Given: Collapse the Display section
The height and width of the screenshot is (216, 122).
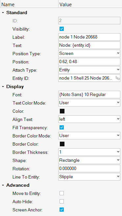Looking at the screenshot, I should 3,87.
